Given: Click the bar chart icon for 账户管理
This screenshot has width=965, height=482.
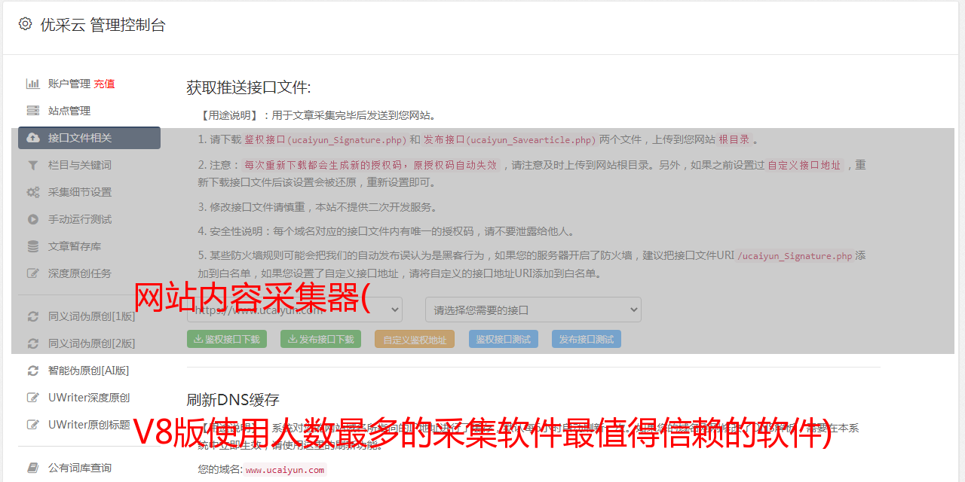Looking at the screenshot, I should click(33, 84).
